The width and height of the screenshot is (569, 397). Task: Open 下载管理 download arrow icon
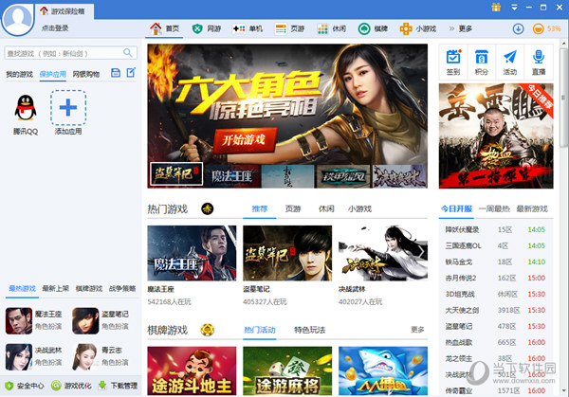click(x=102, y=386)
